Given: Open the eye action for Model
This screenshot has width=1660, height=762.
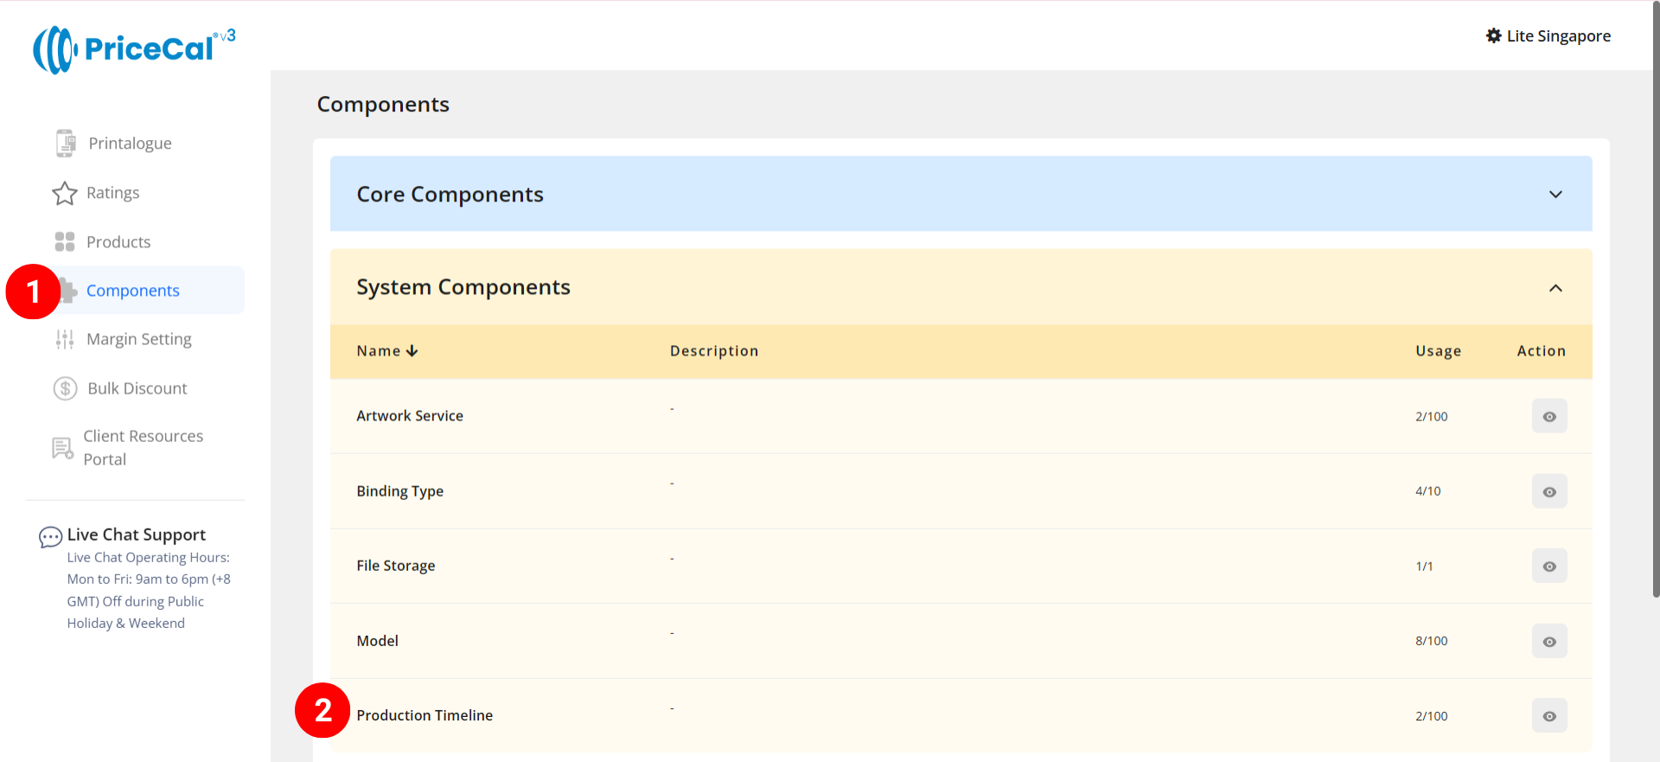Looking at the screenshot, I should pyautogui.click(x=1548, y=642).
